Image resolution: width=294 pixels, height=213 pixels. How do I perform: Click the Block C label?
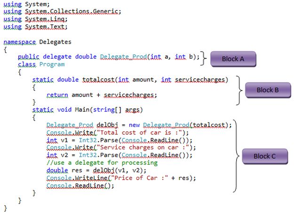pos(265,156)
